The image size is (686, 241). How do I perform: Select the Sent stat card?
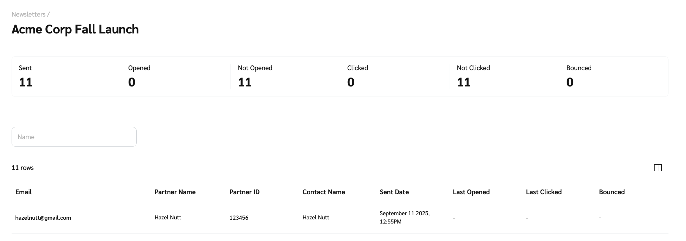pos(66,76)
